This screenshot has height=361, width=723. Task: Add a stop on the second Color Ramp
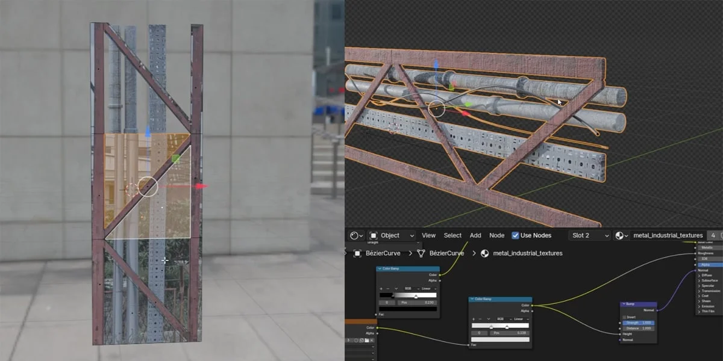tap(474, 319)
